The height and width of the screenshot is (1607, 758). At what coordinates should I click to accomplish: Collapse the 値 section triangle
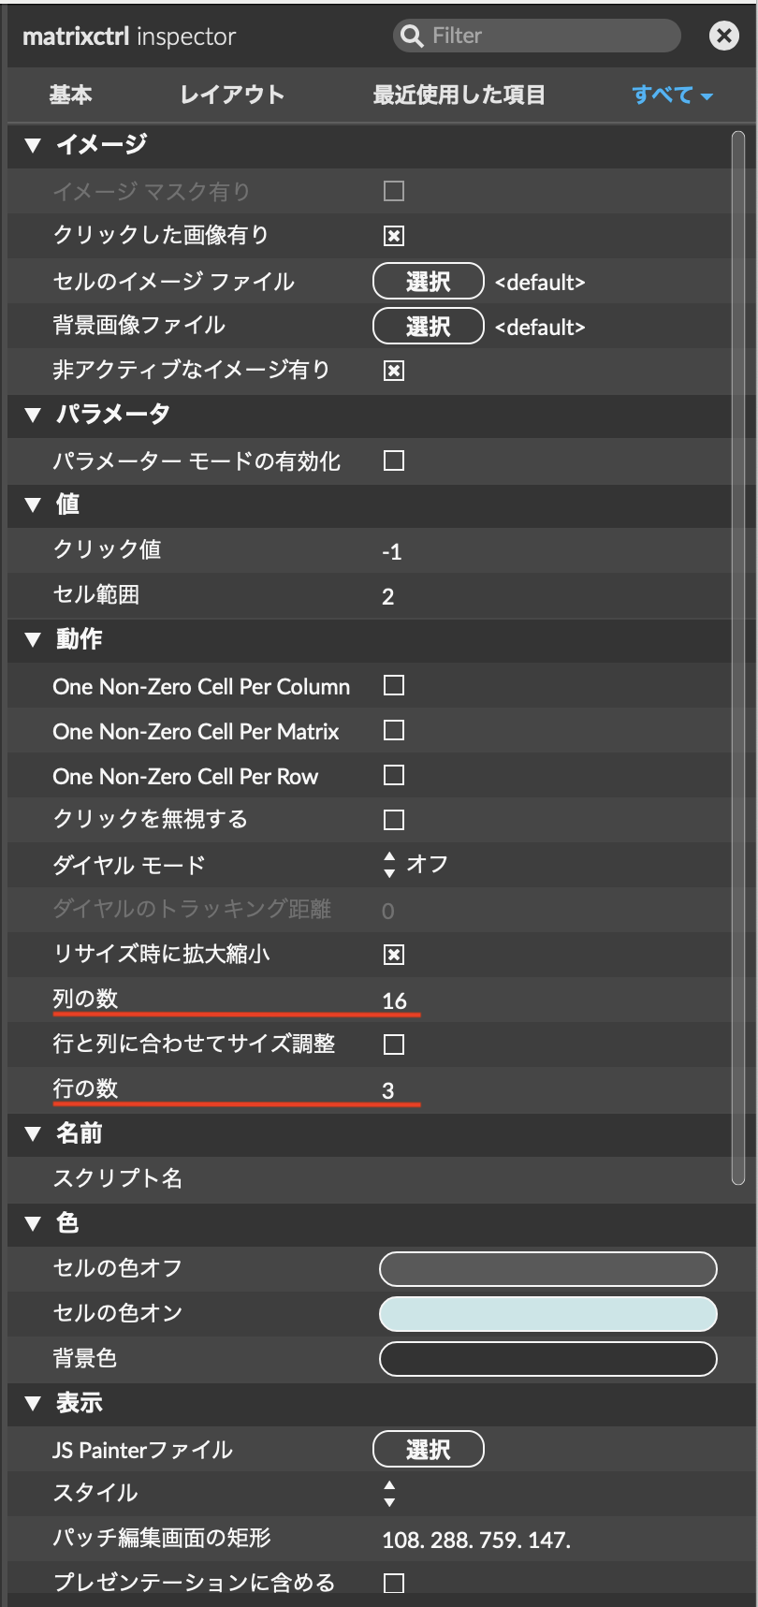pos(34,505)
